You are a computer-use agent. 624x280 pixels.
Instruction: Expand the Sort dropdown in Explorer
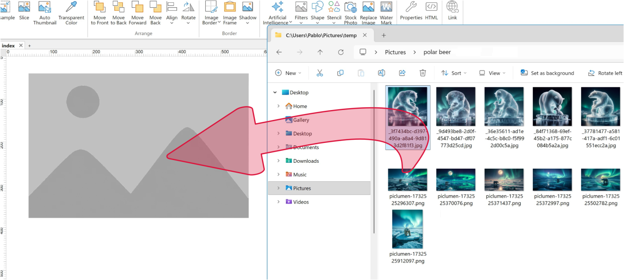[x=454, y=73]
